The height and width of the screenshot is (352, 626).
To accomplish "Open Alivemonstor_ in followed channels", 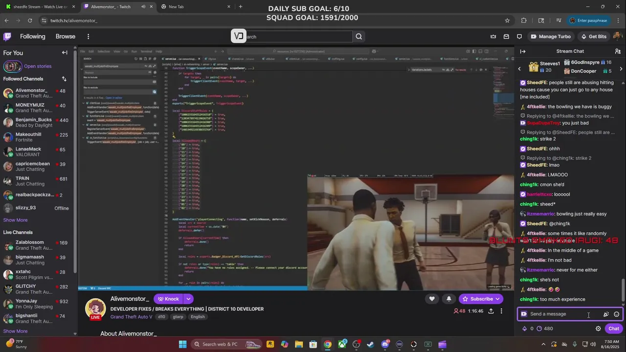I will tap(37, 93).
